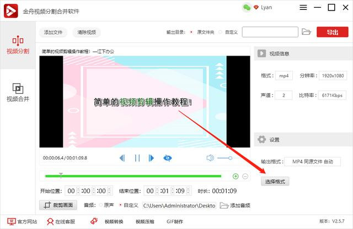Toggle the preview eye icon
This screenshot has height=229, width=353.
tap(167, 158)
